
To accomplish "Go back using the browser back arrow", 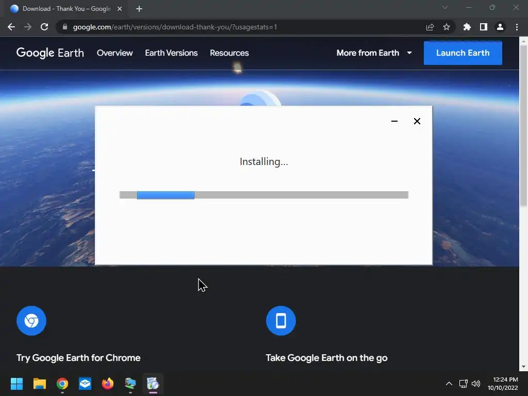I will coord(11,27).
